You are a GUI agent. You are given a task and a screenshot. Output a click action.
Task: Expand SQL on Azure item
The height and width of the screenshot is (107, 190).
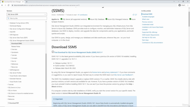(x=7, y=90)
